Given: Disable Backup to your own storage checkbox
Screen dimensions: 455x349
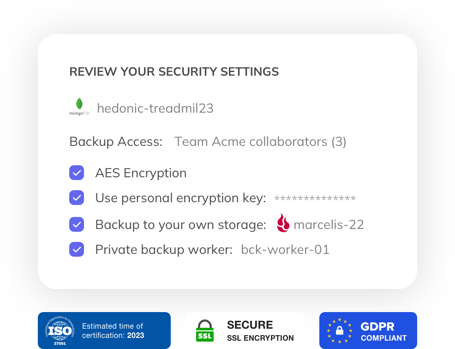Looking at the screenshot, I should click(77, 225).
